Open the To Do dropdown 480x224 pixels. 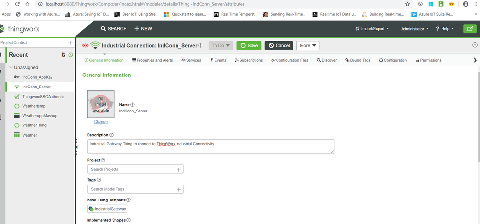pos(221,46)
